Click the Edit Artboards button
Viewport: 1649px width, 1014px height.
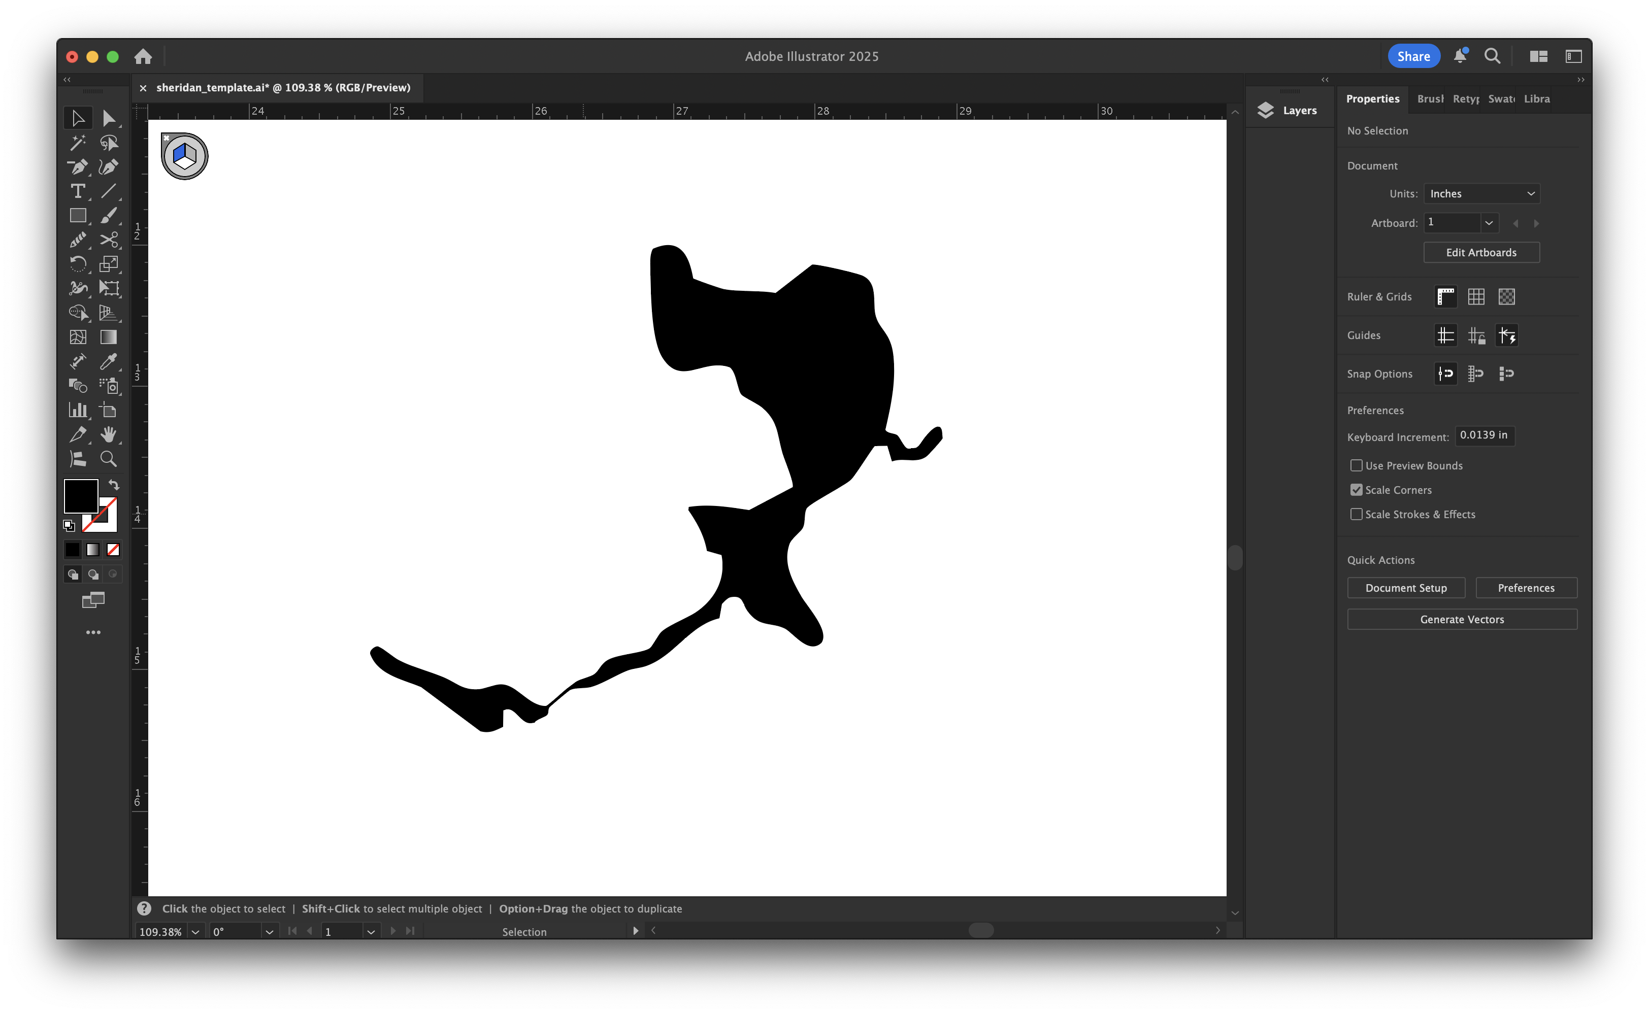[1481, 252]
